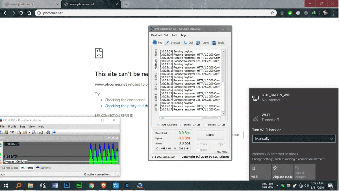Image resolution: width=339 pixels, height=191 pixels.
Task: Select the B310_BACON_WIFI network entry
Action: 294,97
